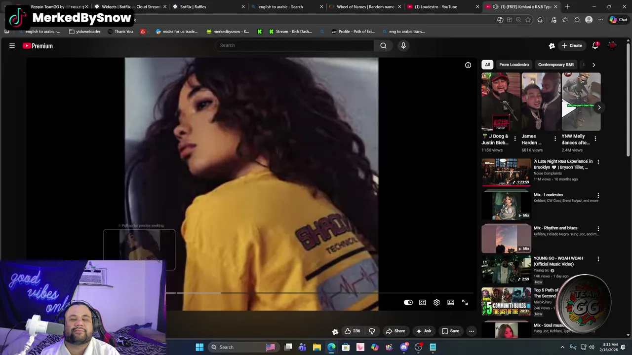
Task: Start voice search with the microphone icon
Action: coord(403,45)
